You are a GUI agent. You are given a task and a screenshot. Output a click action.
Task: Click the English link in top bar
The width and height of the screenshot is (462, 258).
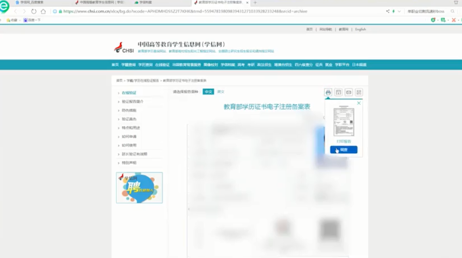point(360,29)
